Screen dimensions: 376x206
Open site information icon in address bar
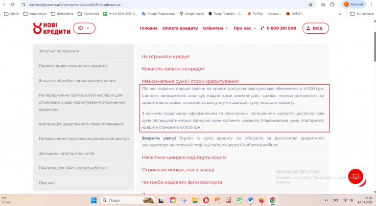pos(23,4)
